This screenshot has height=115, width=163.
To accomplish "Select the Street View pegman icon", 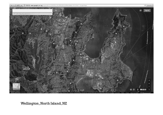I will 138,90.
